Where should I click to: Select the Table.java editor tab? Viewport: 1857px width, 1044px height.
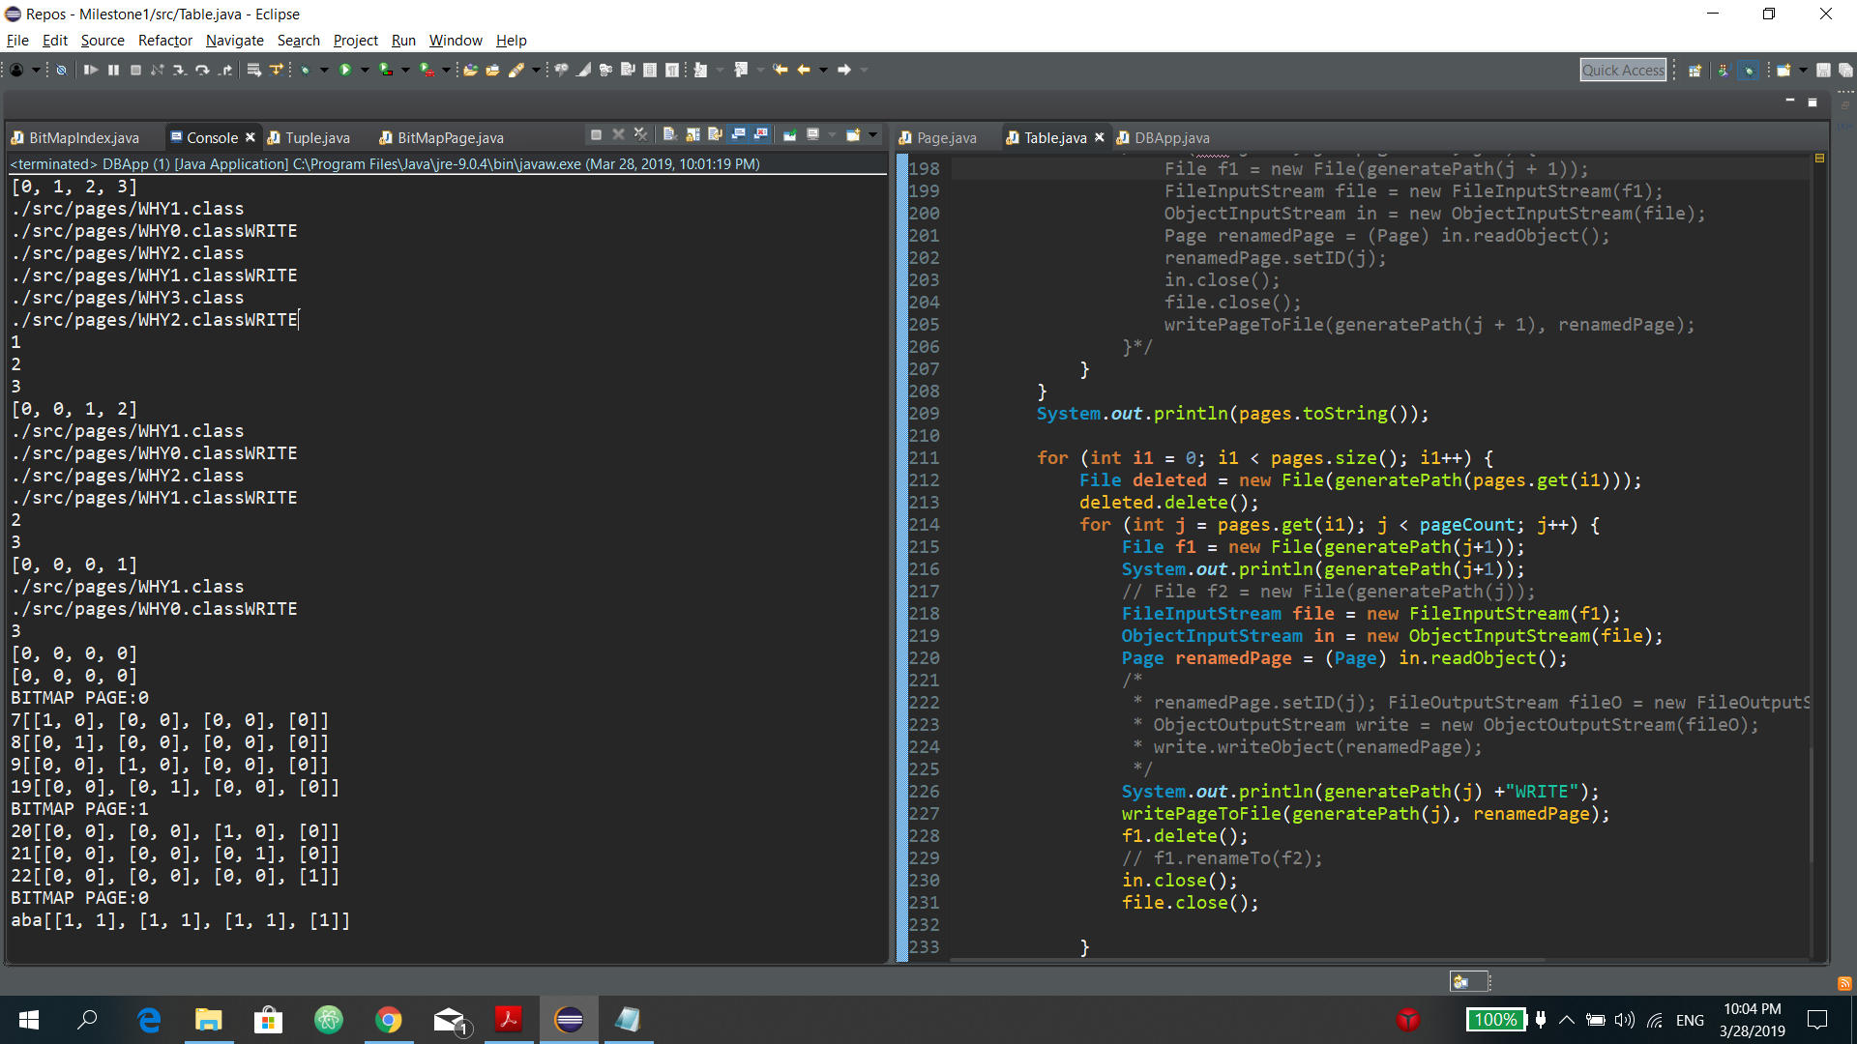tap(1053, 136)
